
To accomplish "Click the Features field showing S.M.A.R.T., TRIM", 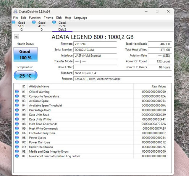I will coord(123,79).
